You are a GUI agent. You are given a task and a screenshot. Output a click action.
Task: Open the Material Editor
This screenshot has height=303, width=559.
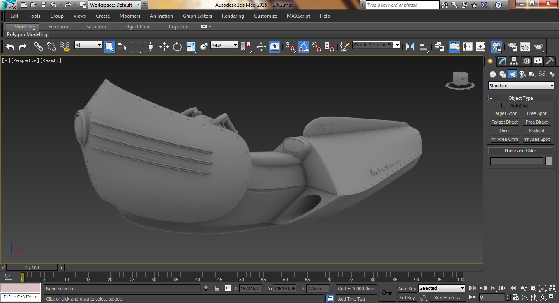pos(496,46)
